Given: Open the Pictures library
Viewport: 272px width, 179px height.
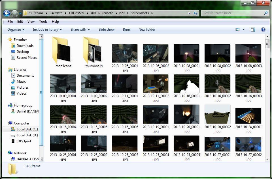Looking at the screenshot, I should coord(23,88).
